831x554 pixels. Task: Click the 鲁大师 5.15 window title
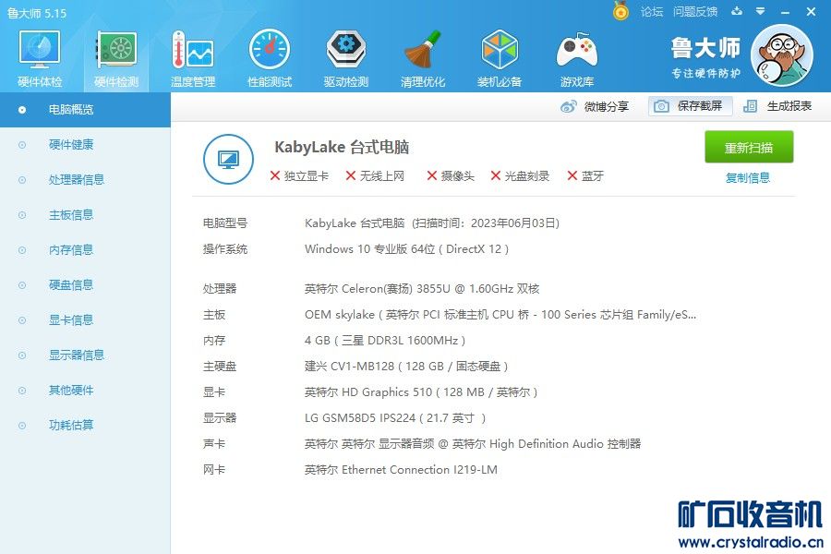coord(37,13)
